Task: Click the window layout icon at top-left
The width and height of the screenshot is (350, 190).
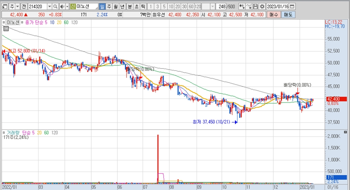Action: [5, 7]
